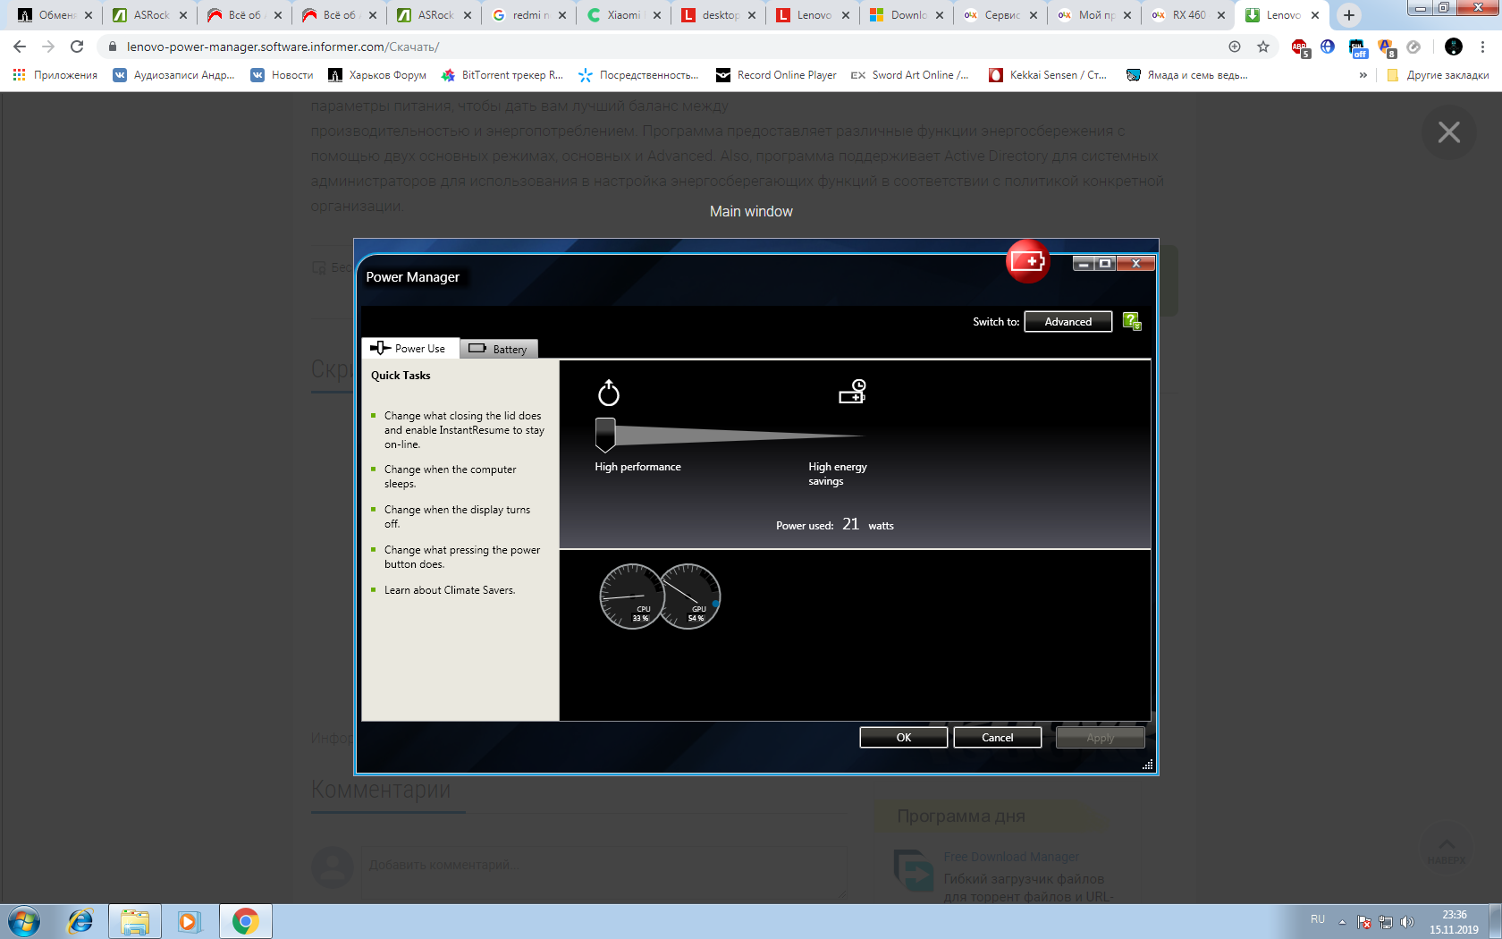Open the extension showing 'off' badge
The height and width of the screenshot is (939, 1502).
[x=1358, y=47]
